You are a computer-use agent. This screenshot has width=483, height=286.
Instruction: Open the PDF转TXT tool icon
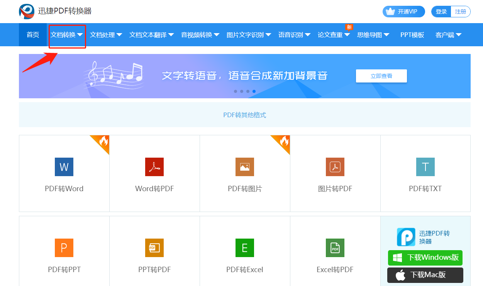[x=425, y=167]
